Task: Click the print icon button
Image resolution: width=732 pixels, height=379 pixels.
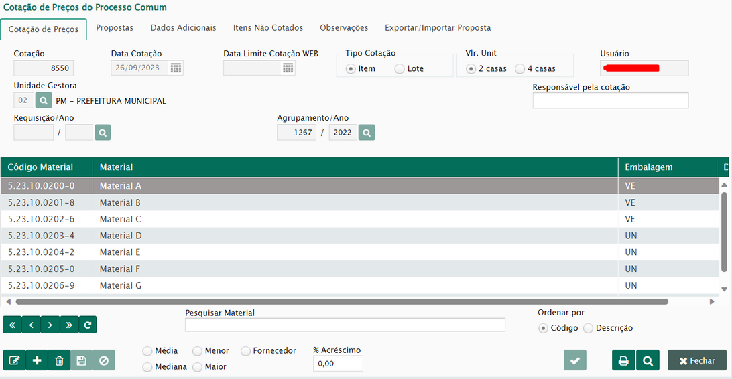Action: coord(623,360)
